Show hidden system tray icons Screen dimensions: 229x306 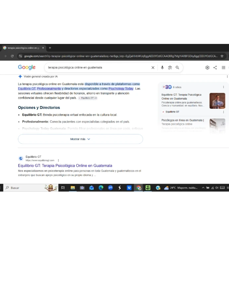(203, 188)
